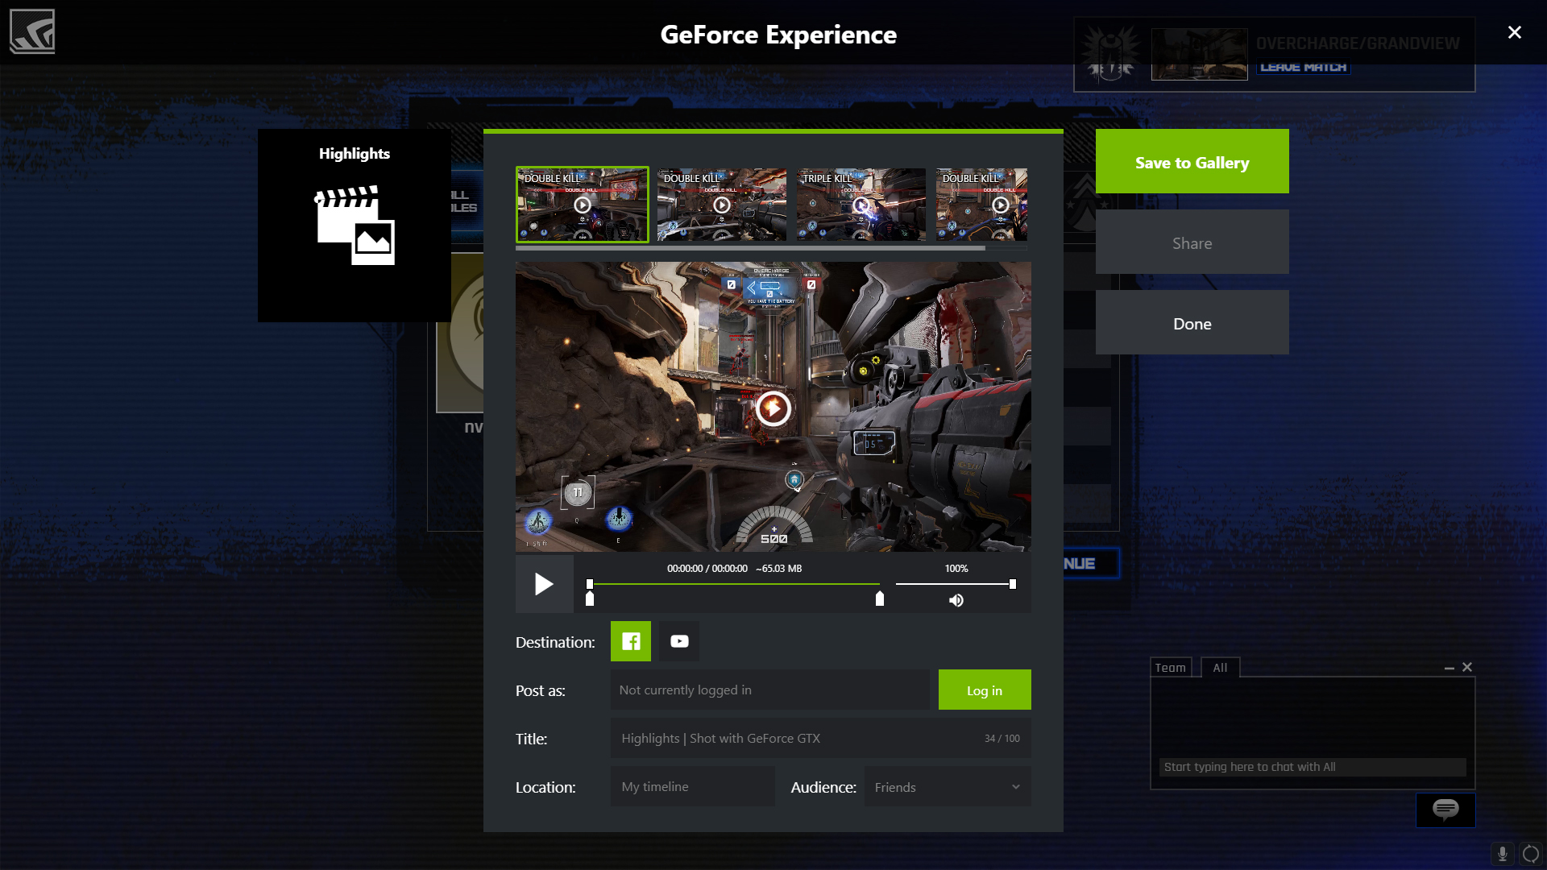Expand the Audience dropdown menu
This screenshot has height=870, width=1547.
click(946, 786)
